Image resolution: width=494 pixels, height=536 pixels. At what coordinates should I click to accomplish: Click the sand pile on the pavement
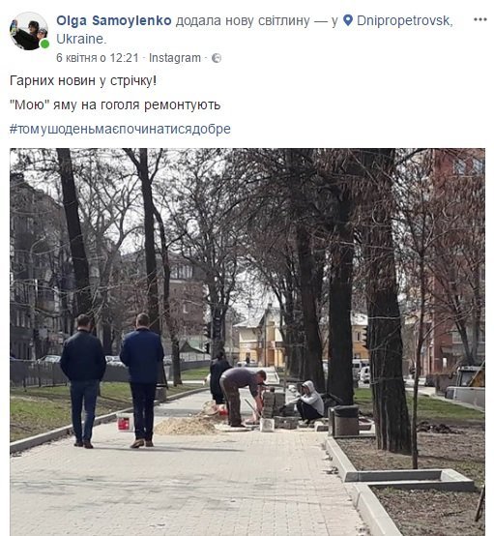[187, 427]
